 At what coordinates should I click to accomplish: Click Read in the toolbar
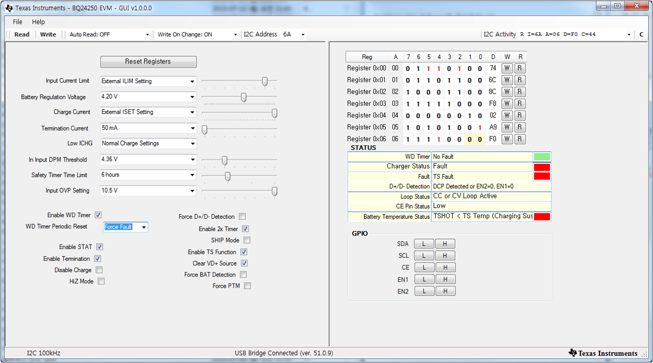tap(22, 34)
